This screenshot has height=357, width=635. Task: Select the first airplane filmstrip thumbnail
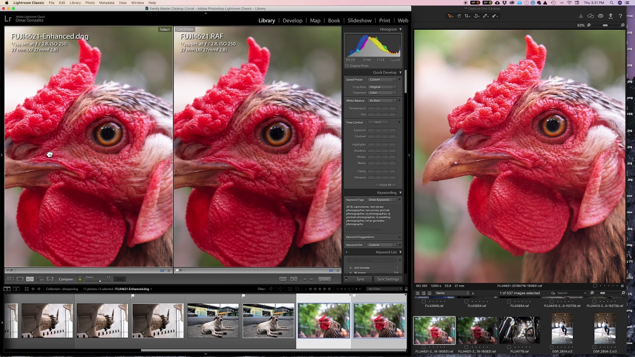tap(47, 321)
